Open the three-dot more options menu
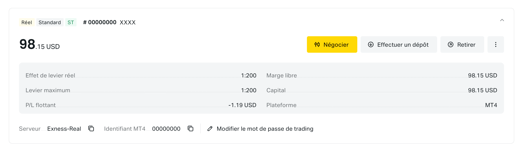 point(495,44)
